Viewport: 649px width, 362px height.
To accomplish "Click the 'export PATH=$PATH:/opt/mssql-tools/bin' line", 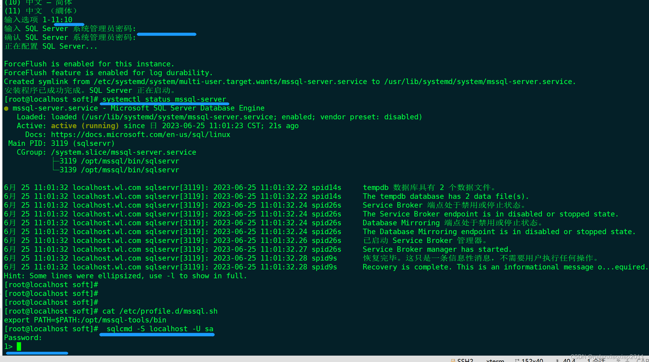I will (x=85, y=320).
